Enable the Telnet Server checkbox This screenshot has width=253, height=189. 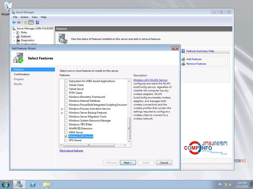click(66, 89)
